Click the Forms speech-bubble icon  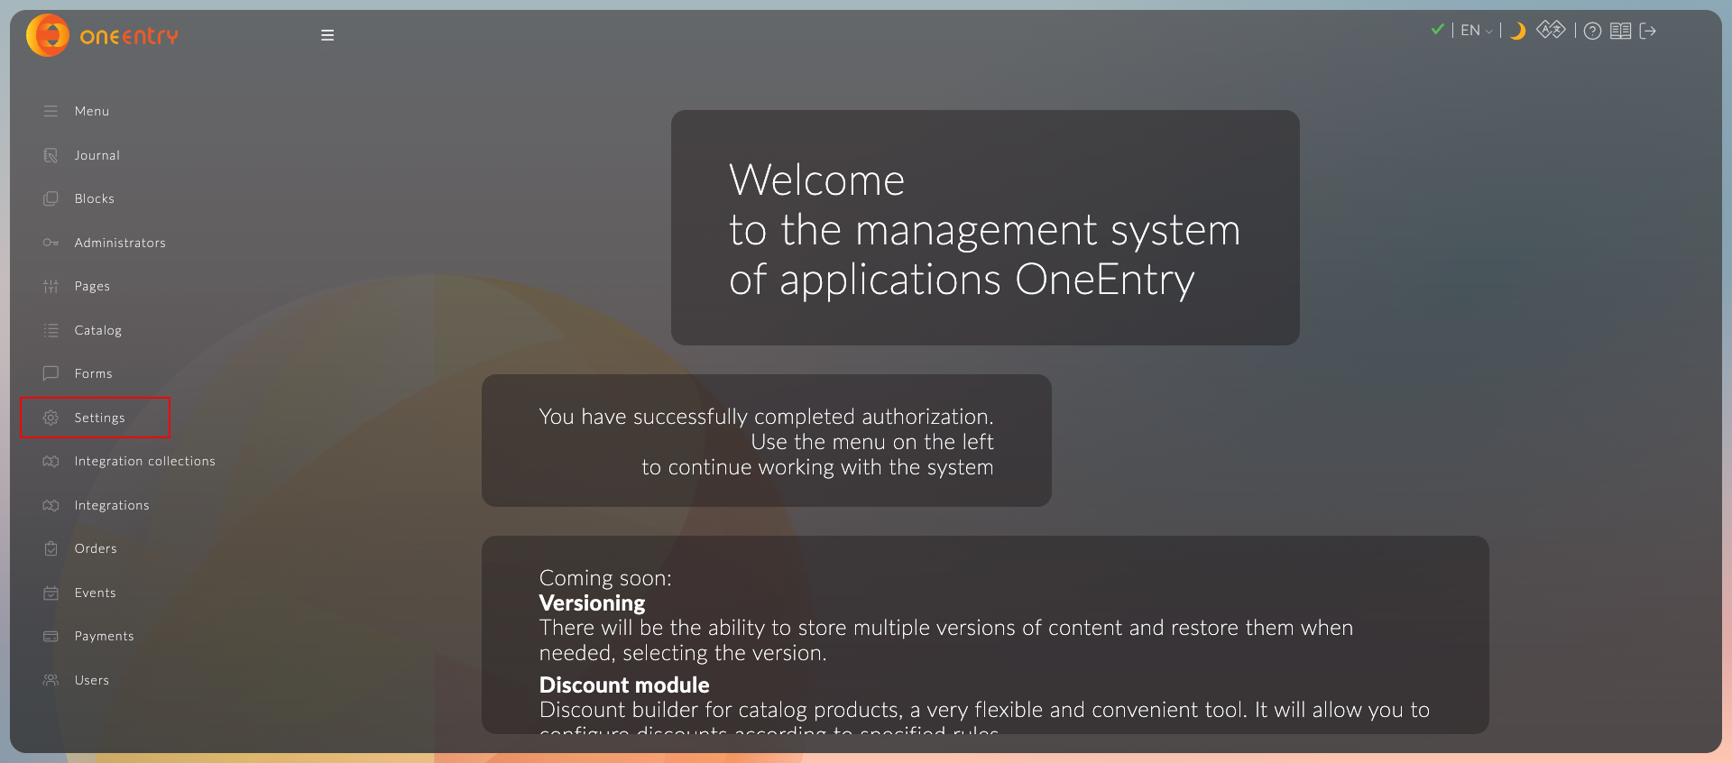tap(51, 373)
